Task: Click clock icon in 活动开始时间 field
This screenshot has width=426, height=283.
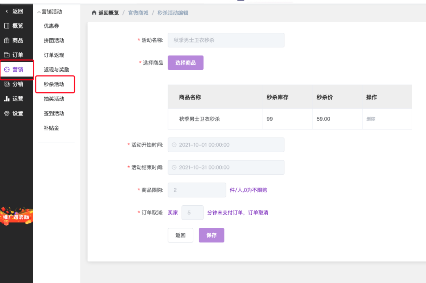Action: point(174,145)
